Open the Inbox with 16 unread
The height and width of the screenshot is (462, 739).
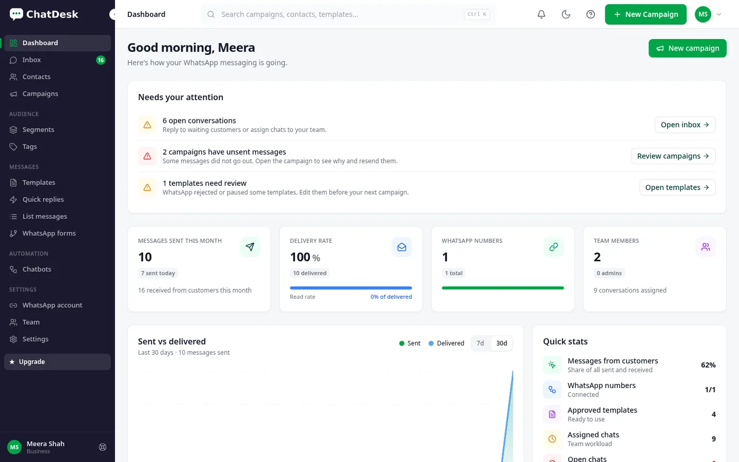58,60
